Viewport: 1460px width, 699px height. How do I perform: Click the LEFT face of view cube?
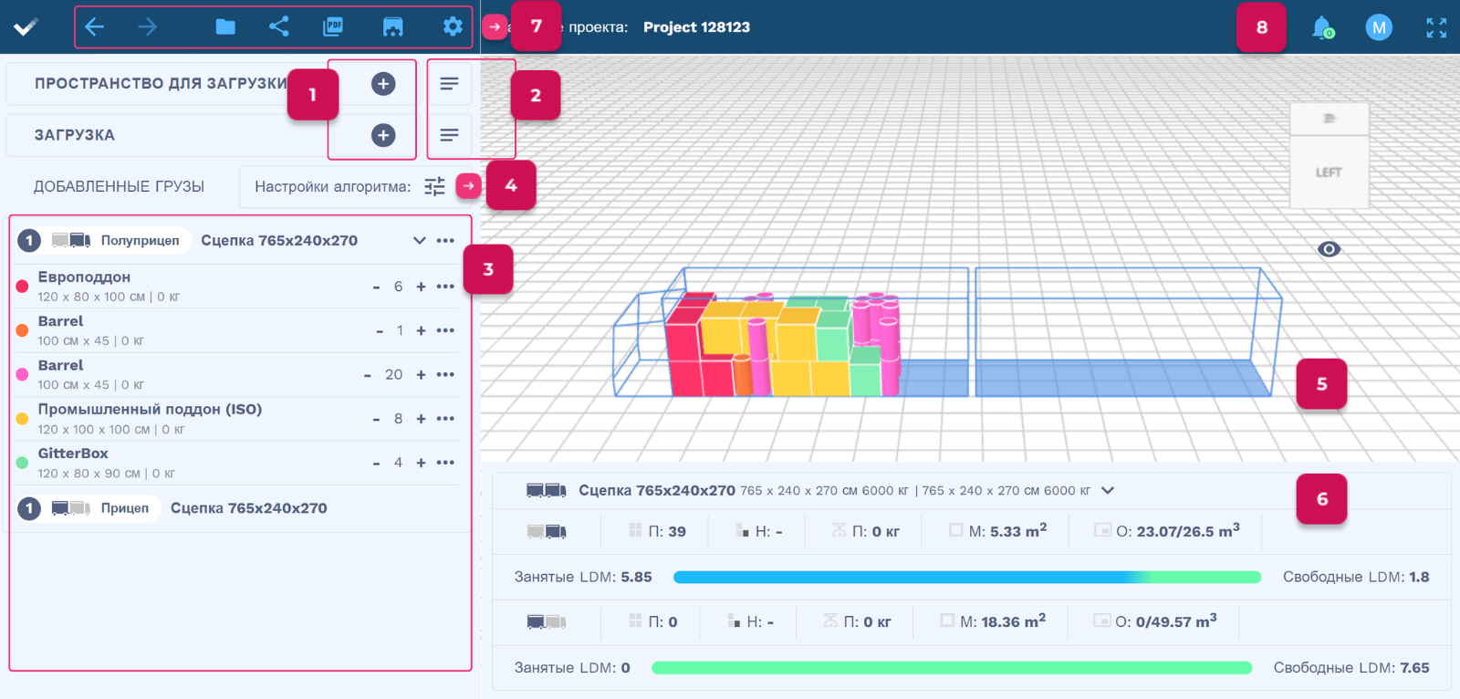point(1329,172)
